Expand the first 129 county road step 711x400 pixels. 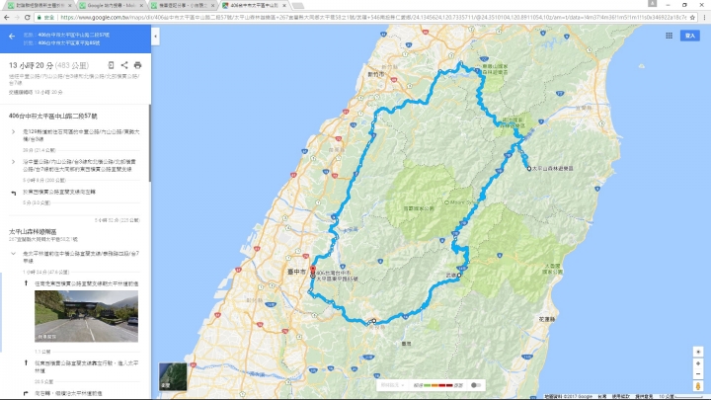click(x=13, y=132)
